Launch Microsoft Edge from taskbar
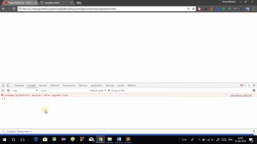 pyautogui.click(x=36, y=139)
